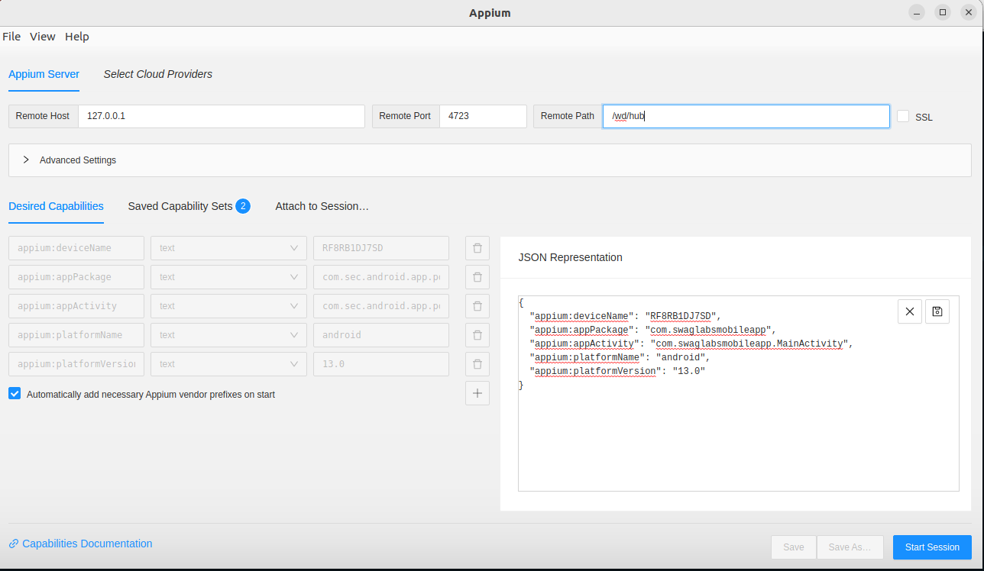Image resolution: width=984 pixels, height=571 pixels.
Task: Open type dropdown for appium:deviceName row
Action: pyautogui.click(x=228, y=248)
